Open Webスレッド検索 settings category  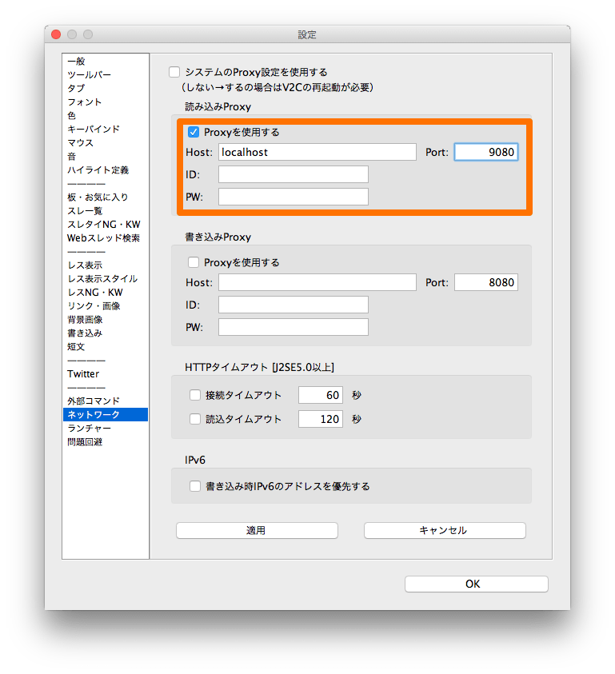coord(106,238)
